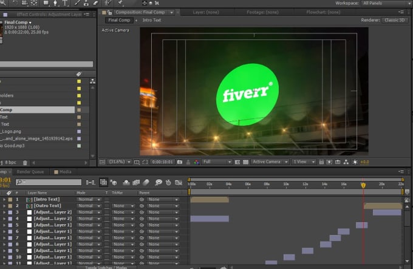Select the Zoom tool magnifier
Image resolution: width=413 pixels, height=269 pixels.
coord(2,2)
